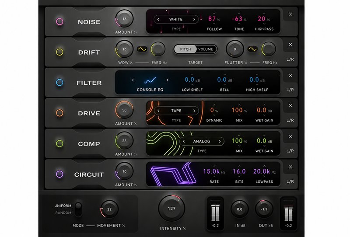
Task: Click the Circuit Amount knob at 10
Action: pos(124,171)
